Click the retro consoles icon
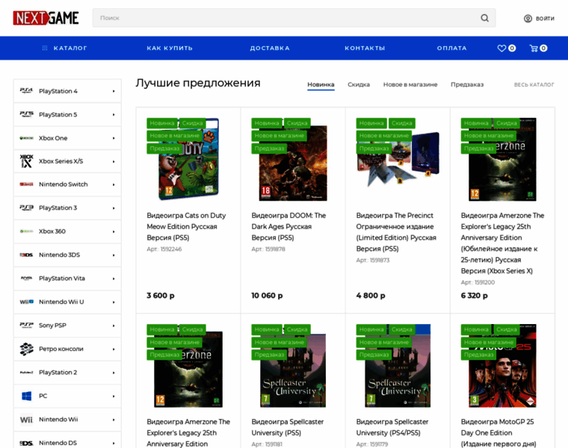The height and width of the screenshot is (448, 568). tap(26, 349)
